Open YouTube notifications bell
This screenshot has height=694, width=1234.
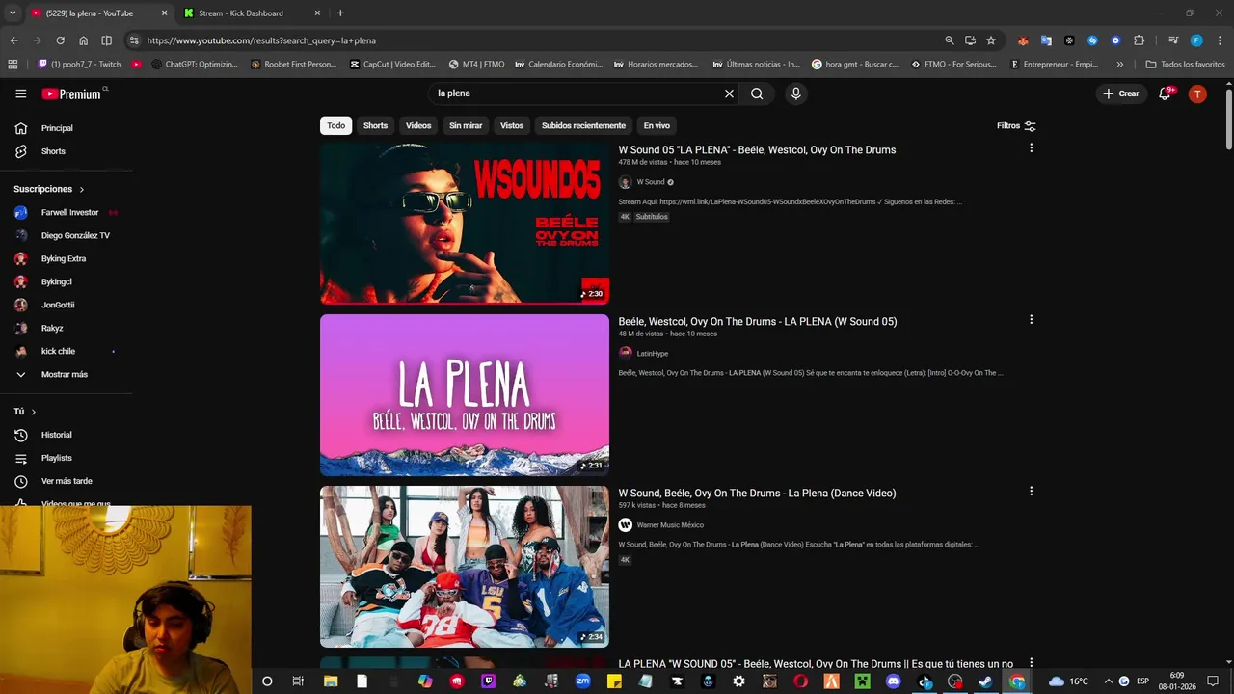click(1165, 93)
